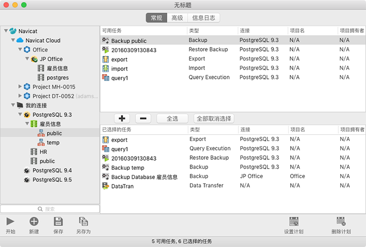The width and height of the screenshot is (366, 247).
Task: Click the 全选 button
Action: (172, 119)
